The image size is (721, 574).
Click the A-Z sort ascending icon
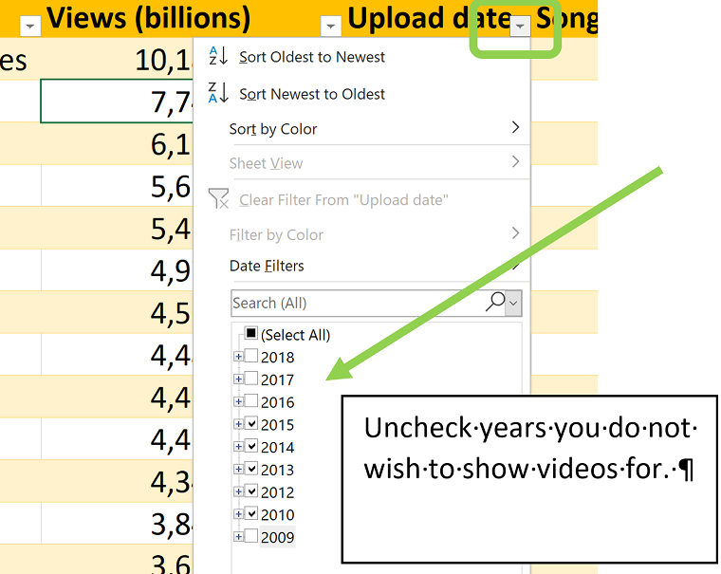(218, 56)
